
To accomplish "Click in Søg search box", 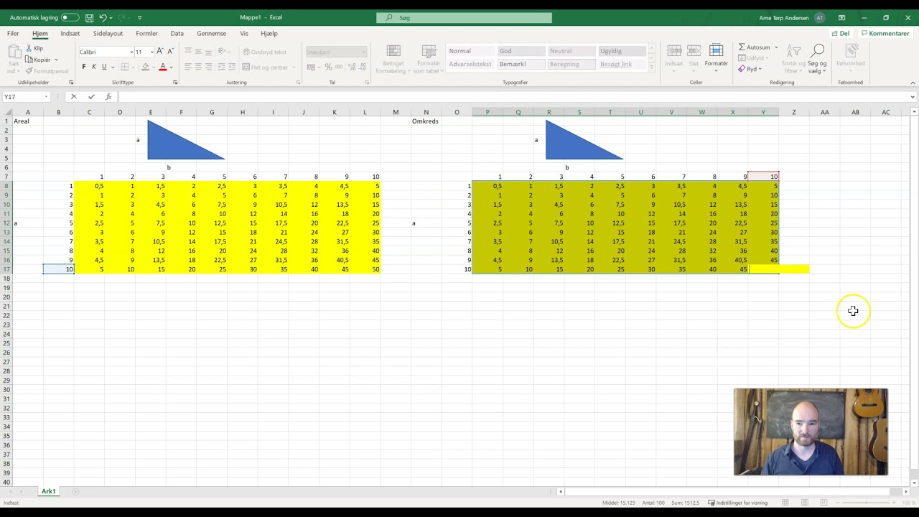I will click(465, 17).
